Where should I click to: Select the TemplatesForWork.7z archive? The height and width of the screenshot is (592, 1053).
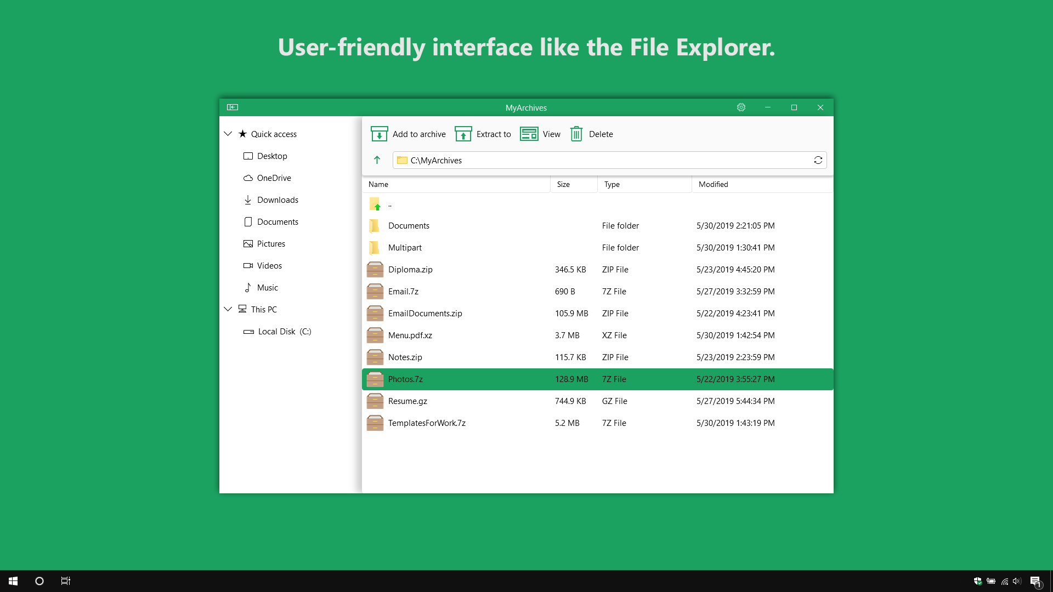(x=427, y=423)
